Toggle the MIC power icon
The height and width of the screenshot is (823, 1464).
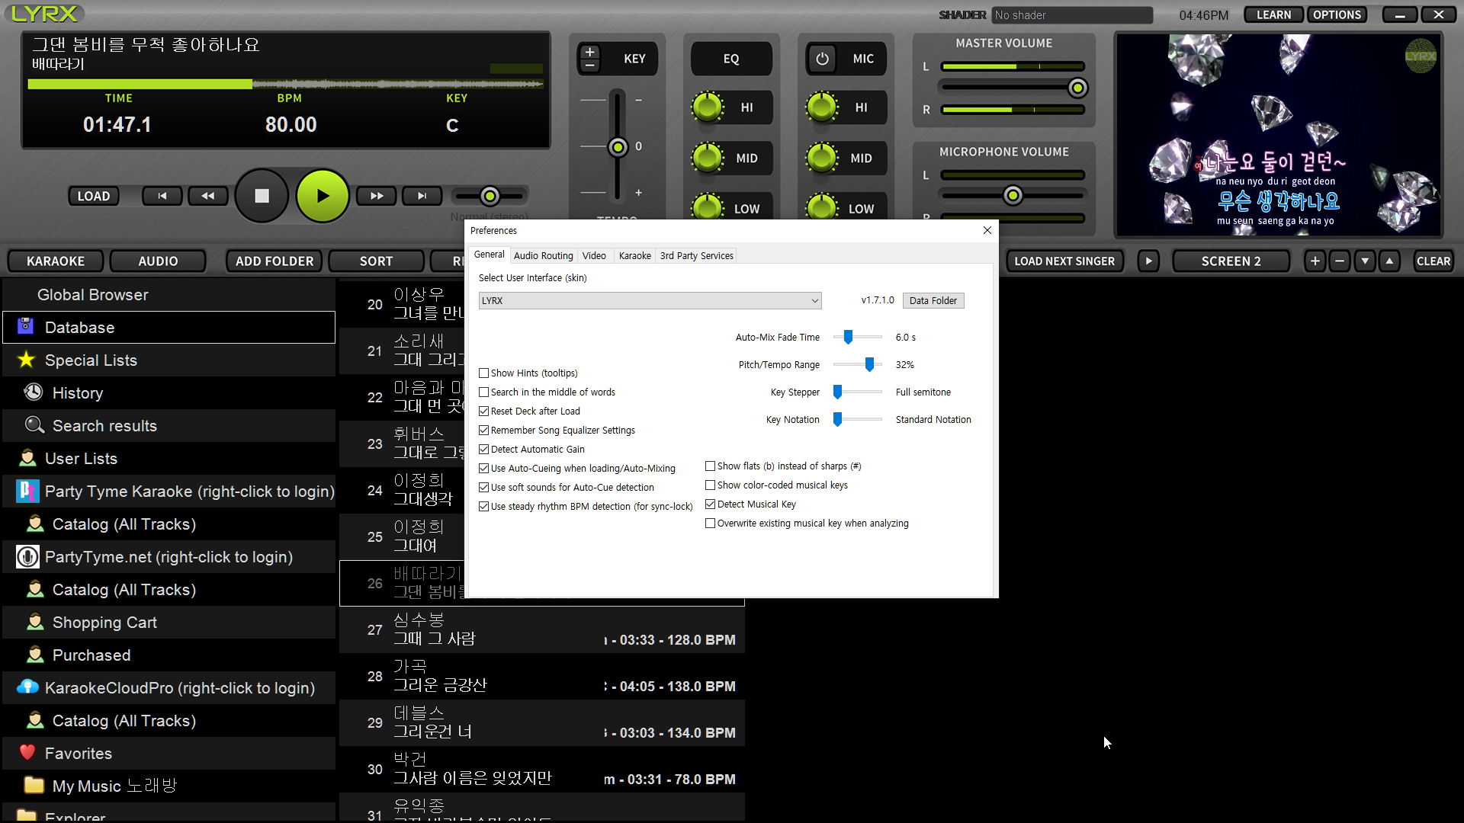[x=822, y=59]
